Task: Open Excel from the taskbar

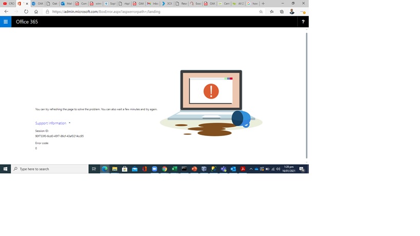Action: click(174, 169)
